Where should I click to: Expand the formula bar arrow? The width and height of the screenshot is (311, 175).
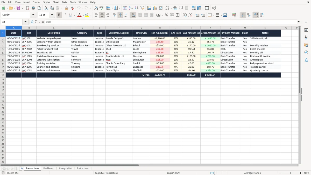(299, 22)
